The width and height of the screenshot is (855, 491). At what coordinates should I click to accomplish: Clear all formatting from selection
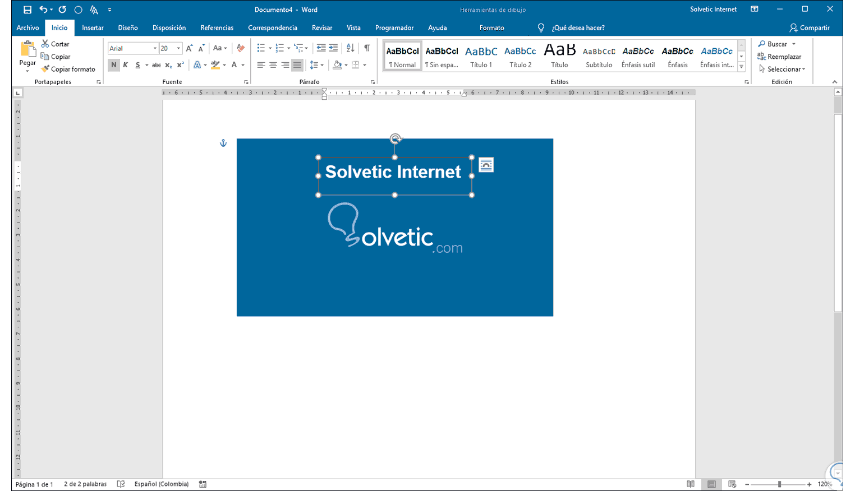(x=241, y=48)
